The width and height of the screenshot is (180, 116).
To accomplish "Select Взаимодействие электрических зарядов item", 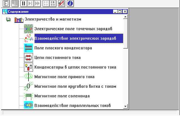I will point(75,38).
